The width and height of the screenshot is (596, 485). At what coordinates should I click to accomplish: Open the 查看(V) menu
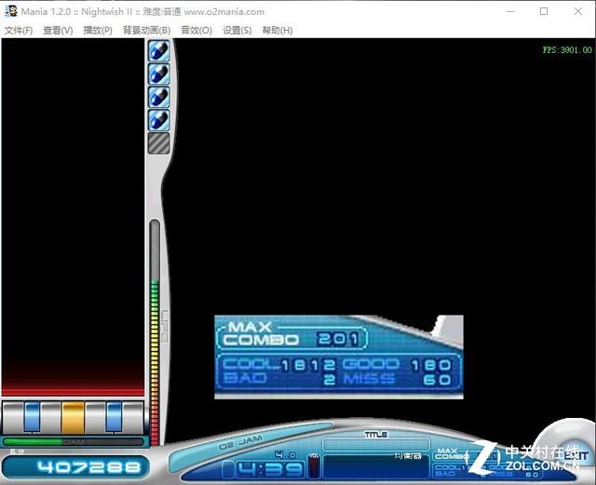[58, 30]
